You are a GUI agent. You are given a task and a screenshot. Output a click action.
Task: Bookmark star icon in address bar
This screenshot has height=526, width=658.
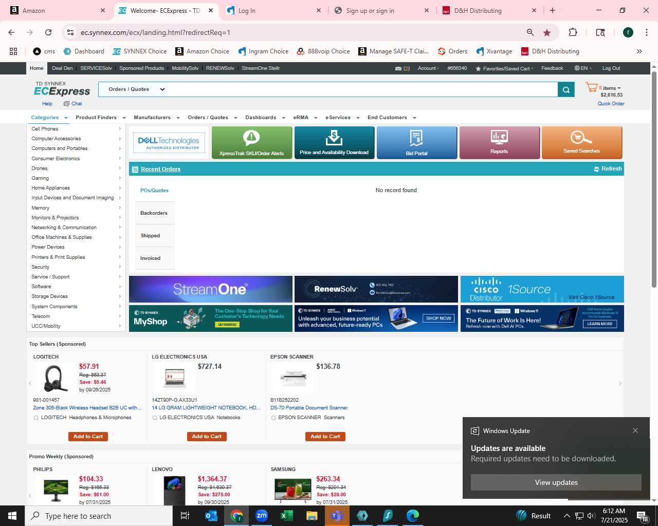coord(547,32)
